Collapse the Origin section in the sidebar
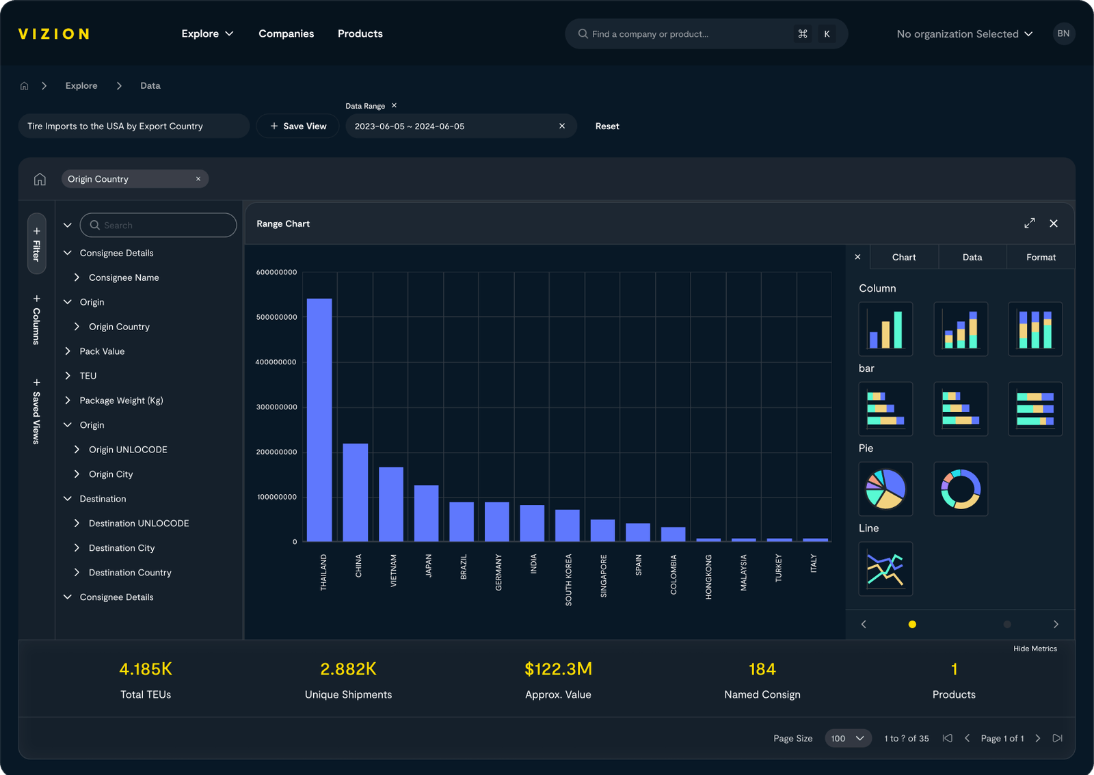This screenshot has height=775, width=1094. [67, 301]
